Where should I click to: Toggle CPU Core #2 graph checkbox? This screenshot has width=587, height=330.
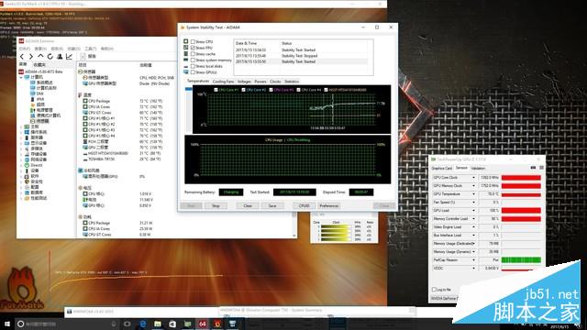[x=244, y=90]
